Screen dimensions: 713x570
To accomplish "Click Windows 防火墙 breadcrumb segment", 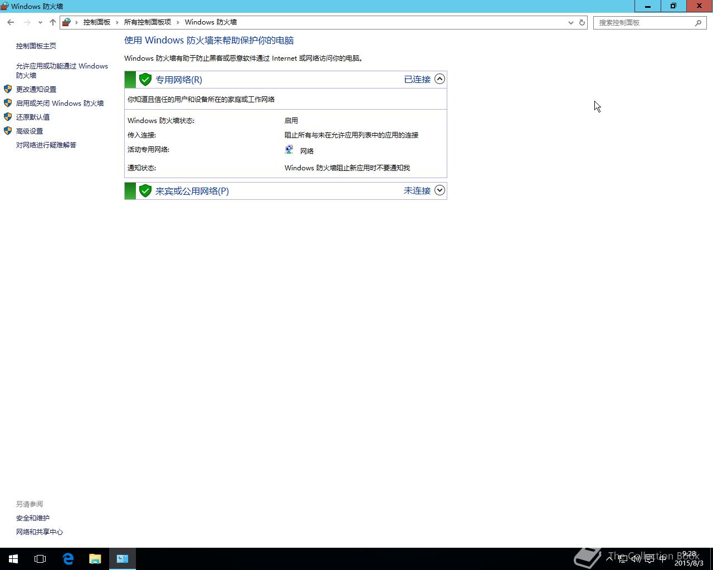I will point(211,22).
